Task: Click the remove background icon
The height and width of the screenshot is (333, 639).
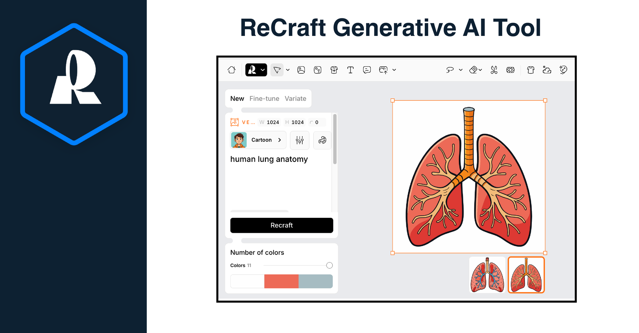Action: 511,70
